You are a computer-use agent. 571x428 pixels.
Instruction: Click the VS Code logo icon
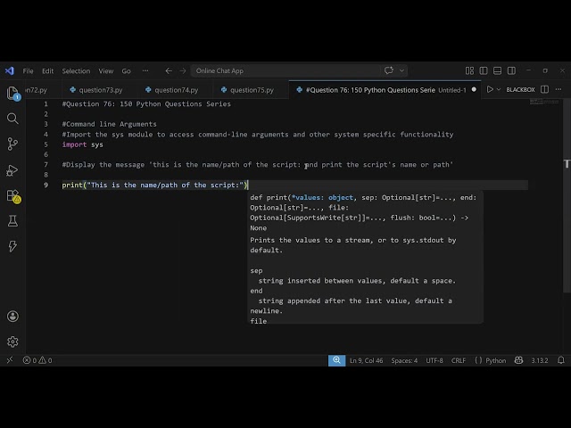[x=10, y=70]
